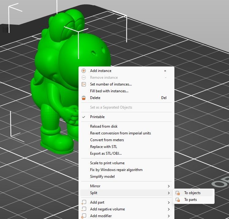This screenshot has height=219, width=229.
Task: Click the To parts split icon
Action: click(177, 200)
